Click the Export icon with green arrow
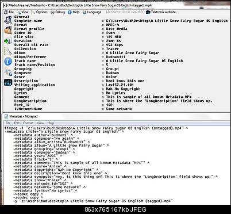The height and width of the screenshot is (214, 231). point(8,41)
